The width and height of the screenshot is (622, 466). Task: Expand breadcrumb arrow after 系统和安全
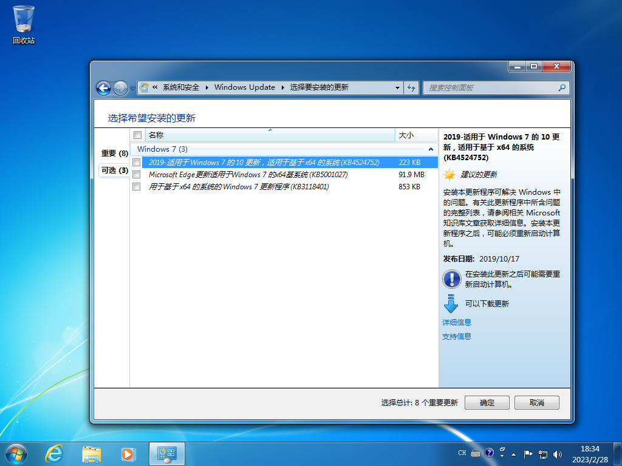pos(207,87)
